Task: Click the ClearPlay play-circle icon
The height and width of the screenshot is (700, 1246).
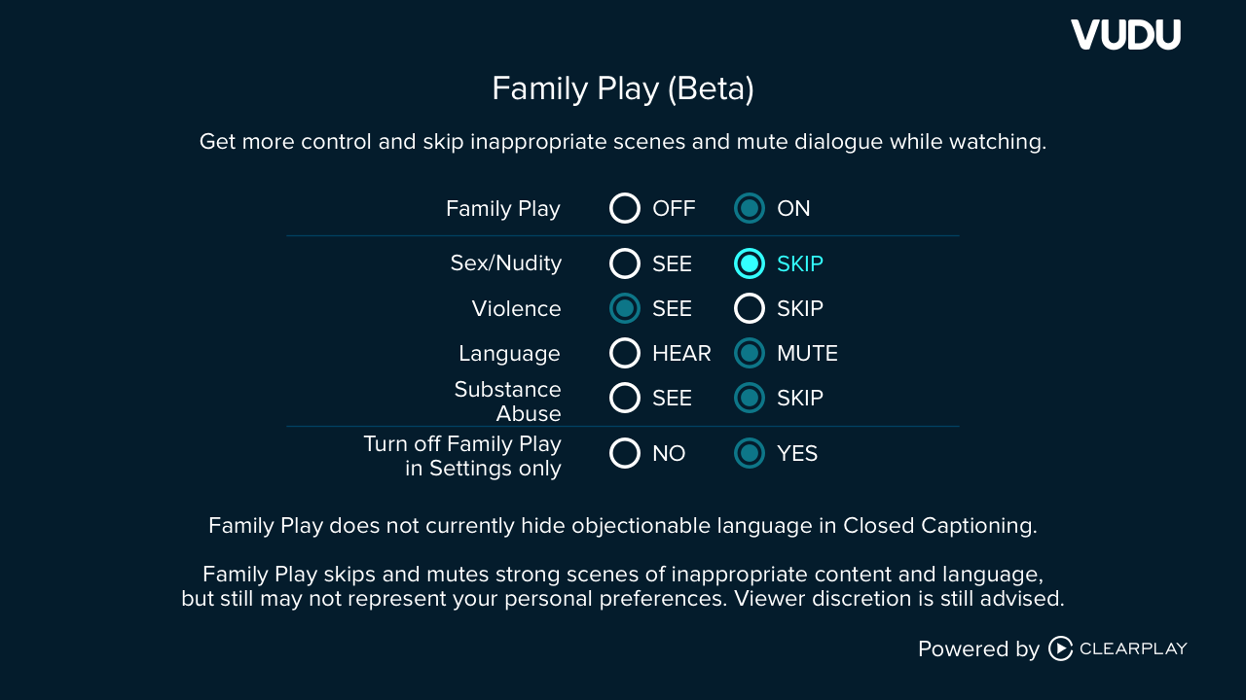Action: 1060,648
